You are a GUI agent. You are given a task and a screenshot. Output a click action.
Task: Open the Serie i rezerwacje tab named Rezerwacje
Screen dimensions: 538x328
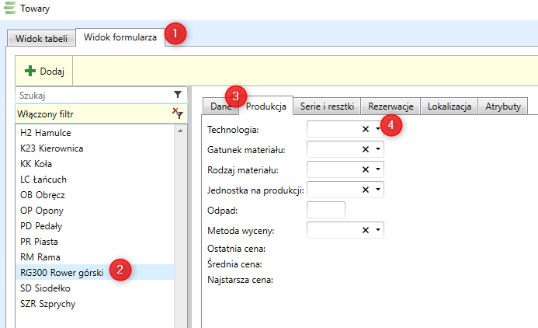(x=390, y=106)
